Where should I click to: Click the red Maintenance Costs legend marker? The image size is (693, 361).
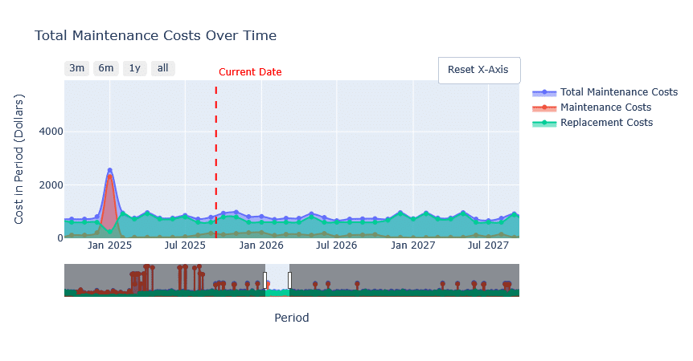(x=544, y=107)
